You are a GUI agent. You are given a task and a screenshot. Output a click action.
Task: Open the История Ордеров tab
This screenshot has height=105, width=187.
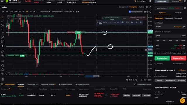pyautogui.click(x=65, y=84)
